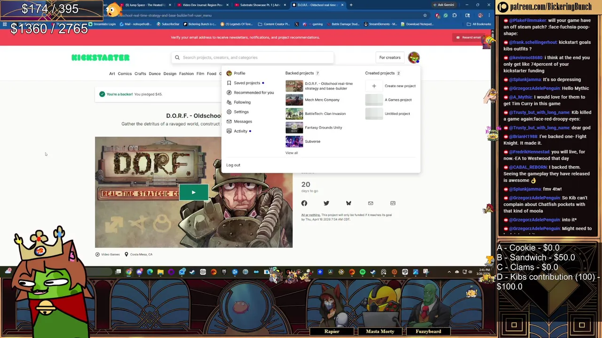Select the Comics category
This screenshot has width=602, height=338.
click(125, 74)
